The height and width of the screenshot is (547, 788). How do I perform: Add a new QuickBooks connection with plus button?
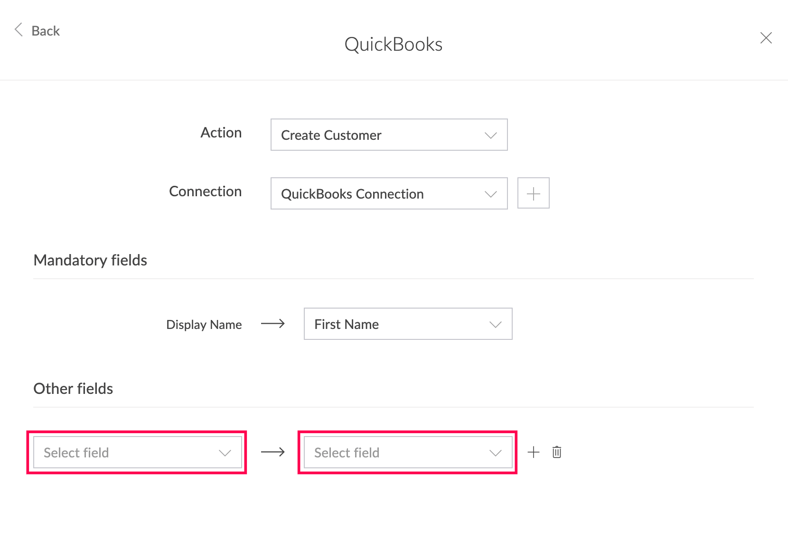point(534,193)
